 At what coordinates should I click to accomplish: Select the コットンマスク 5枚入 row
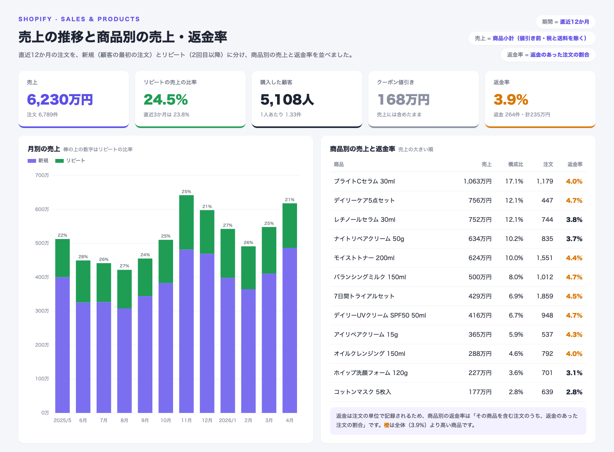tap(458, 392)
